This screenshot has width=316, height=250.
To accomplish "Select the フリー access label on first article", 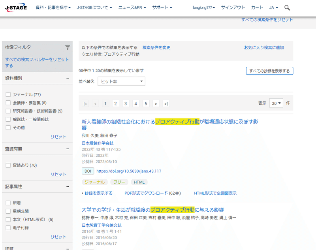I will [119, 182].
